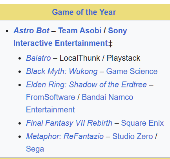
Task: Open the Sega publisher link
Action: pyautogui.click(x=35, y=149)
